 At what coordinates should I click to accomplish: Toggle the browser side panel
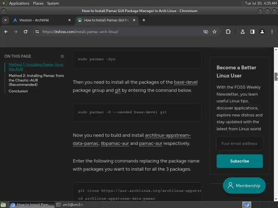[252, 32]
